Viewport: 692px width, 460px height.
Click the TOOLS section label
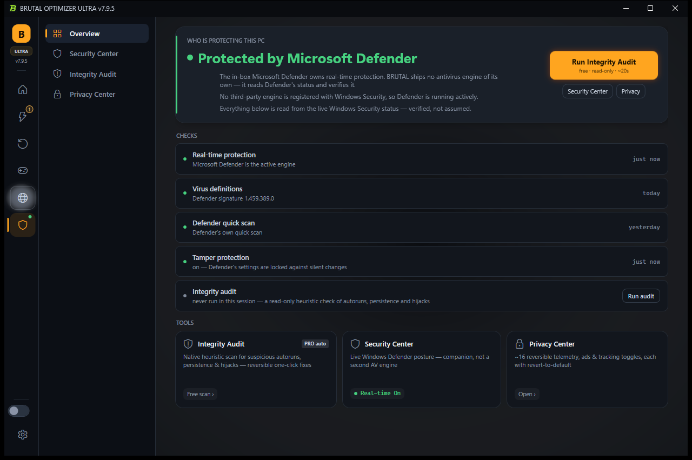(x=185, y=323)
